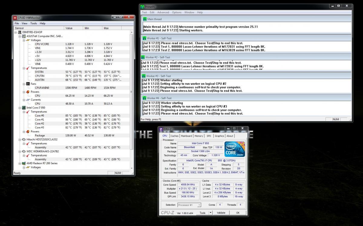
Task: Click the WDC WD6400AAKS drive icon
Action: (x=24, y=151)
